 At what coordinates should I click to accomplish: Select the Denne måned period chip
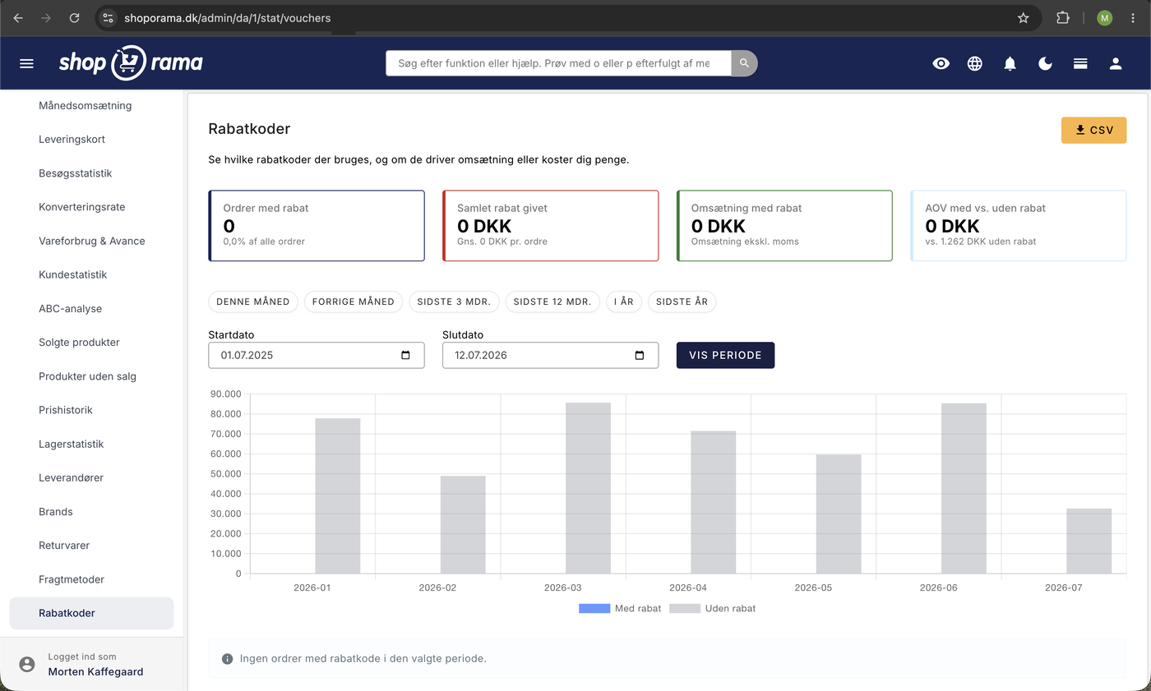[253, 302]
